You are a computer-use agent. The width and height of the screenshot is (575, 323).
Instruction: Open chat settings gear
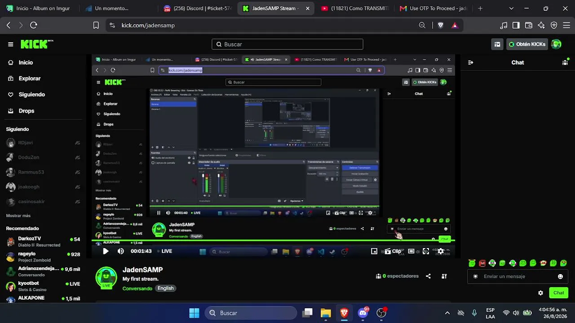tap(540, 293)
